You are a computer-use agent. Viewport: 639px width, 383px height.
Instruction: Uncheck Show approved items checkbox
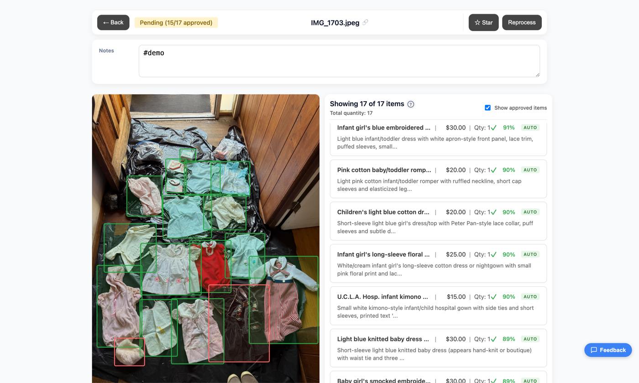click(x=487, y=108)
